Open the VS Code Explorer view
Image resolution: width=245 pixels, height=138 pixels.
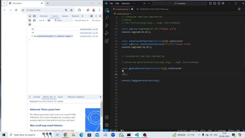pos(107,10)
